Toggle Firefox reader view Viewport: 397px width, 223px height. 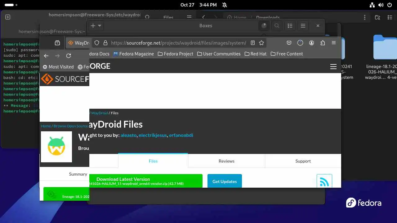253,43
